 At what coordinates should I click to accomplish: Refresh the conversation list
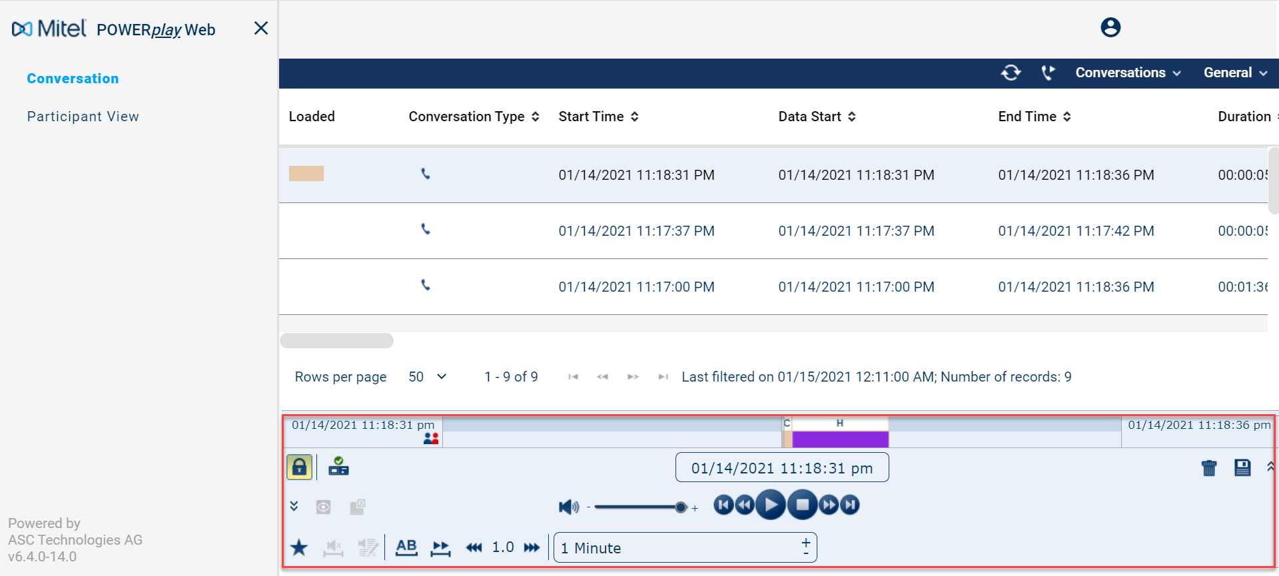pos(1011,73)
